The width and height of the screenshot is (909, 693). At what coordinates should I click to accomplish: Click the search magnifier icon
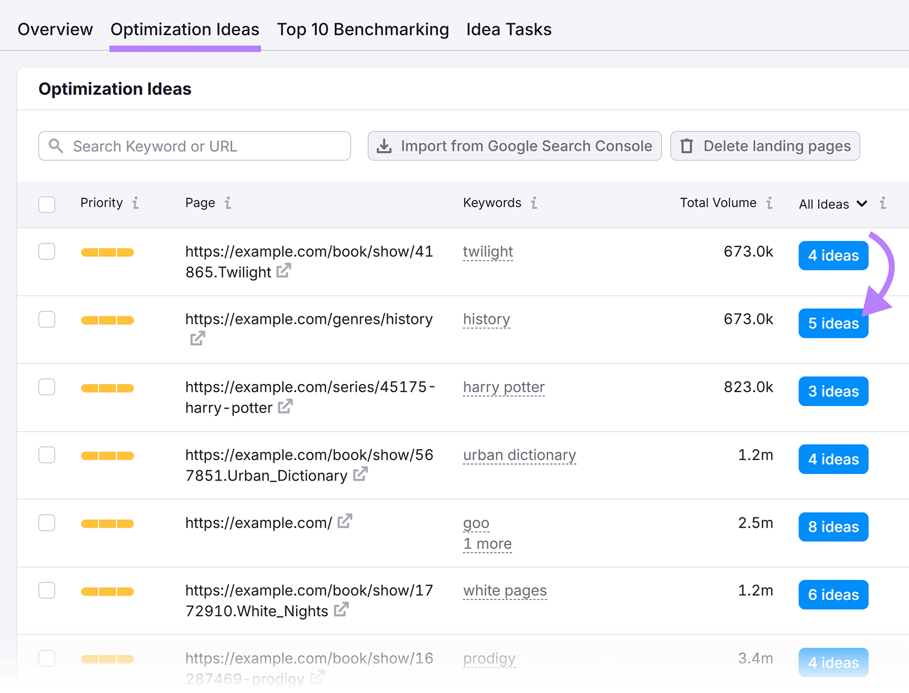(x=56, y=146)
